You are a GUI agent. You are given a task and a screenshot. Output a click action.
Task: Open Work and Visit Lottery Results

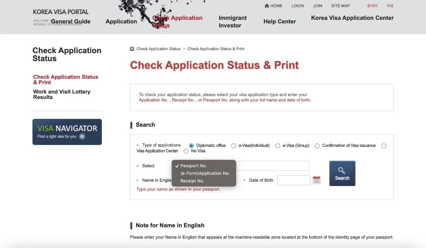tap(61, 94)
